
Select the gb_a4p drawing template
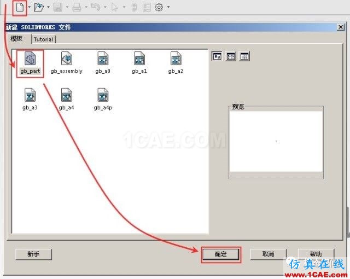103,100
